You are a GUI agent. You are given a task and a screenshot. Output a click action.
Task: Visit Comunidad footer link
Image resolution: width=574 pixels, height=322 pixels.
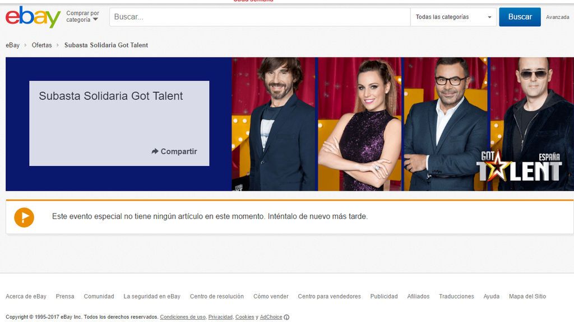point(99,296)
